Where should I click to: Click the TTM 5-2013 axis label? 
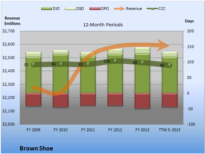coord(169,130)
